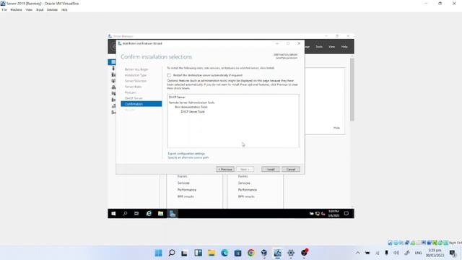Viewport: 462px width, 260px height.
Task: Enable automatic restart of destination server checkbox
Action: 169,75
